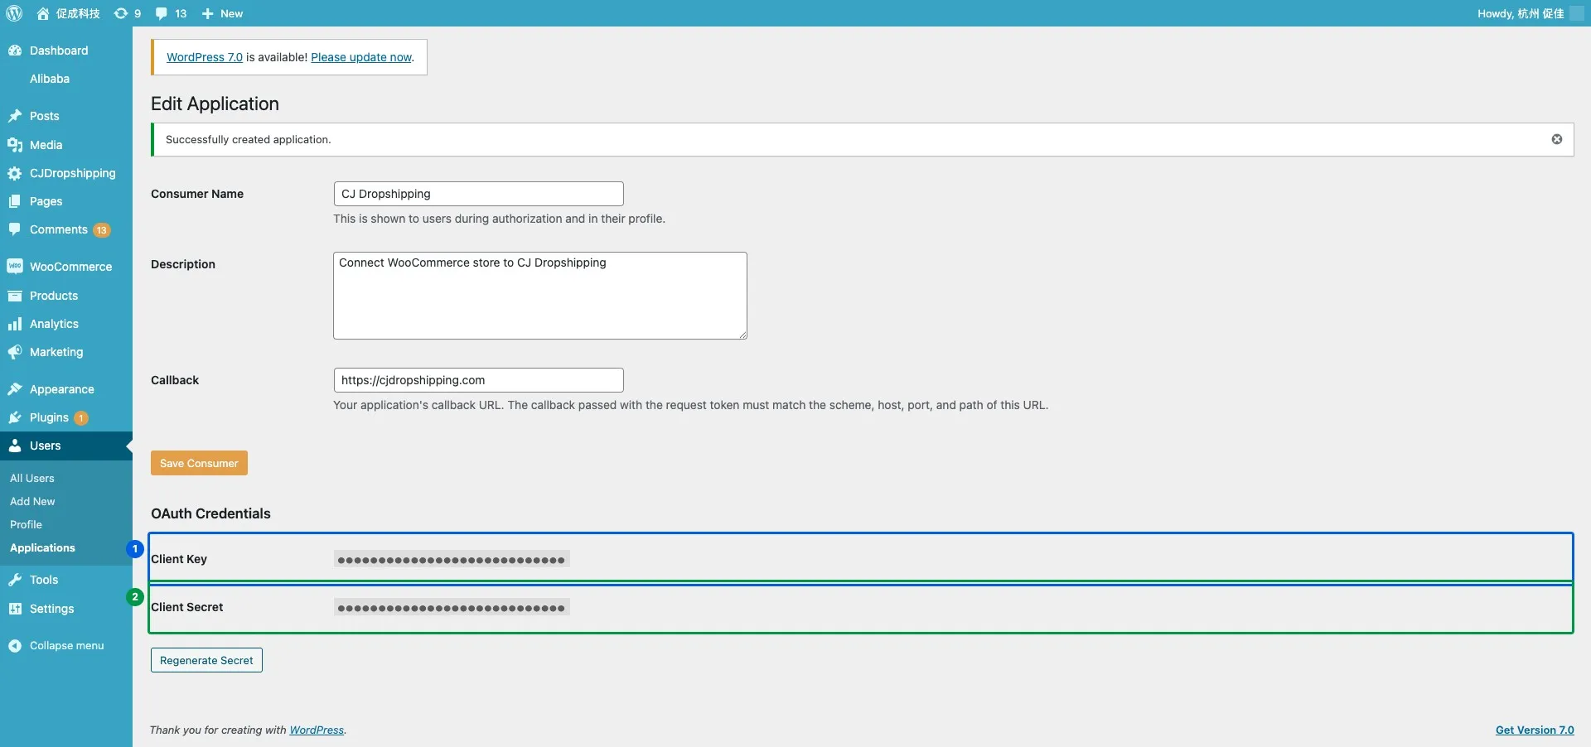Screen dimensions: 1591x747
Task: Click the Regenerate Secret button
Action: (x=206, y=660)
